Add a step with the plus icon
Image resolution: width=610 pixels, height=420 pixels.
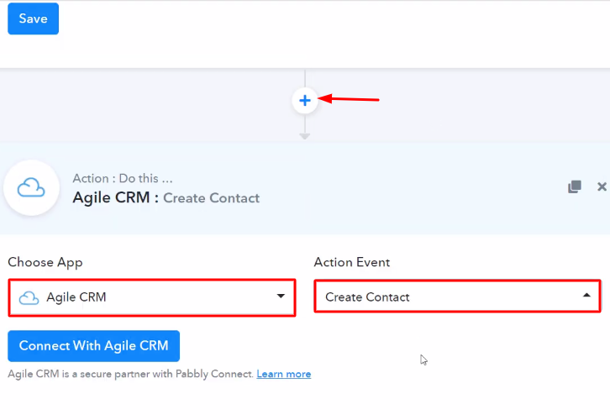[305, 101]
